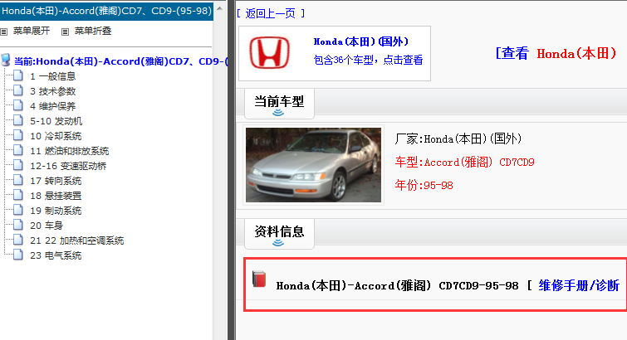Screen dimensions: 627x340
Task: Click the 车型:Accord(雅阁) CD7CD9 text
Action: tap(465, 163)
